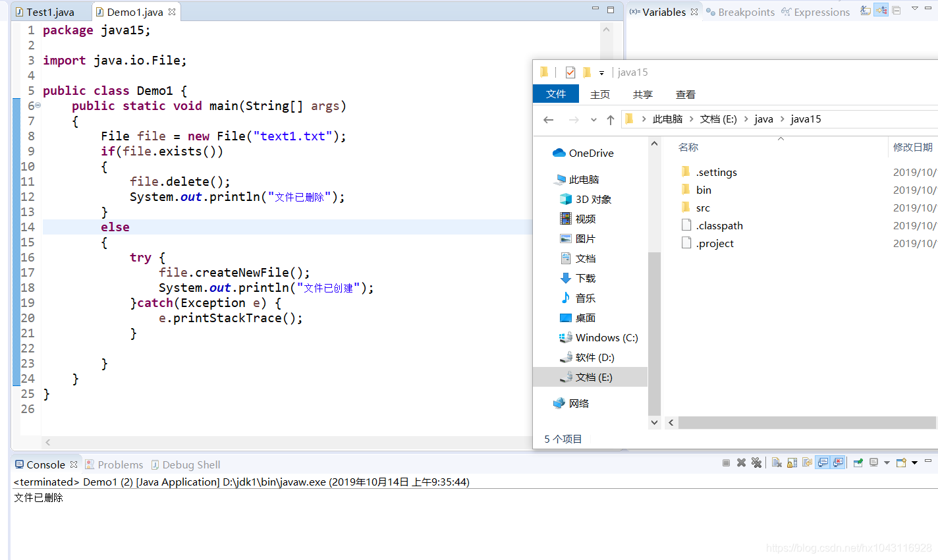The width and height of the screenshot is (938, 560).
Task: Click Collapse All icon in Variables view
Action: pyautogui.click(x=897, y=11)
